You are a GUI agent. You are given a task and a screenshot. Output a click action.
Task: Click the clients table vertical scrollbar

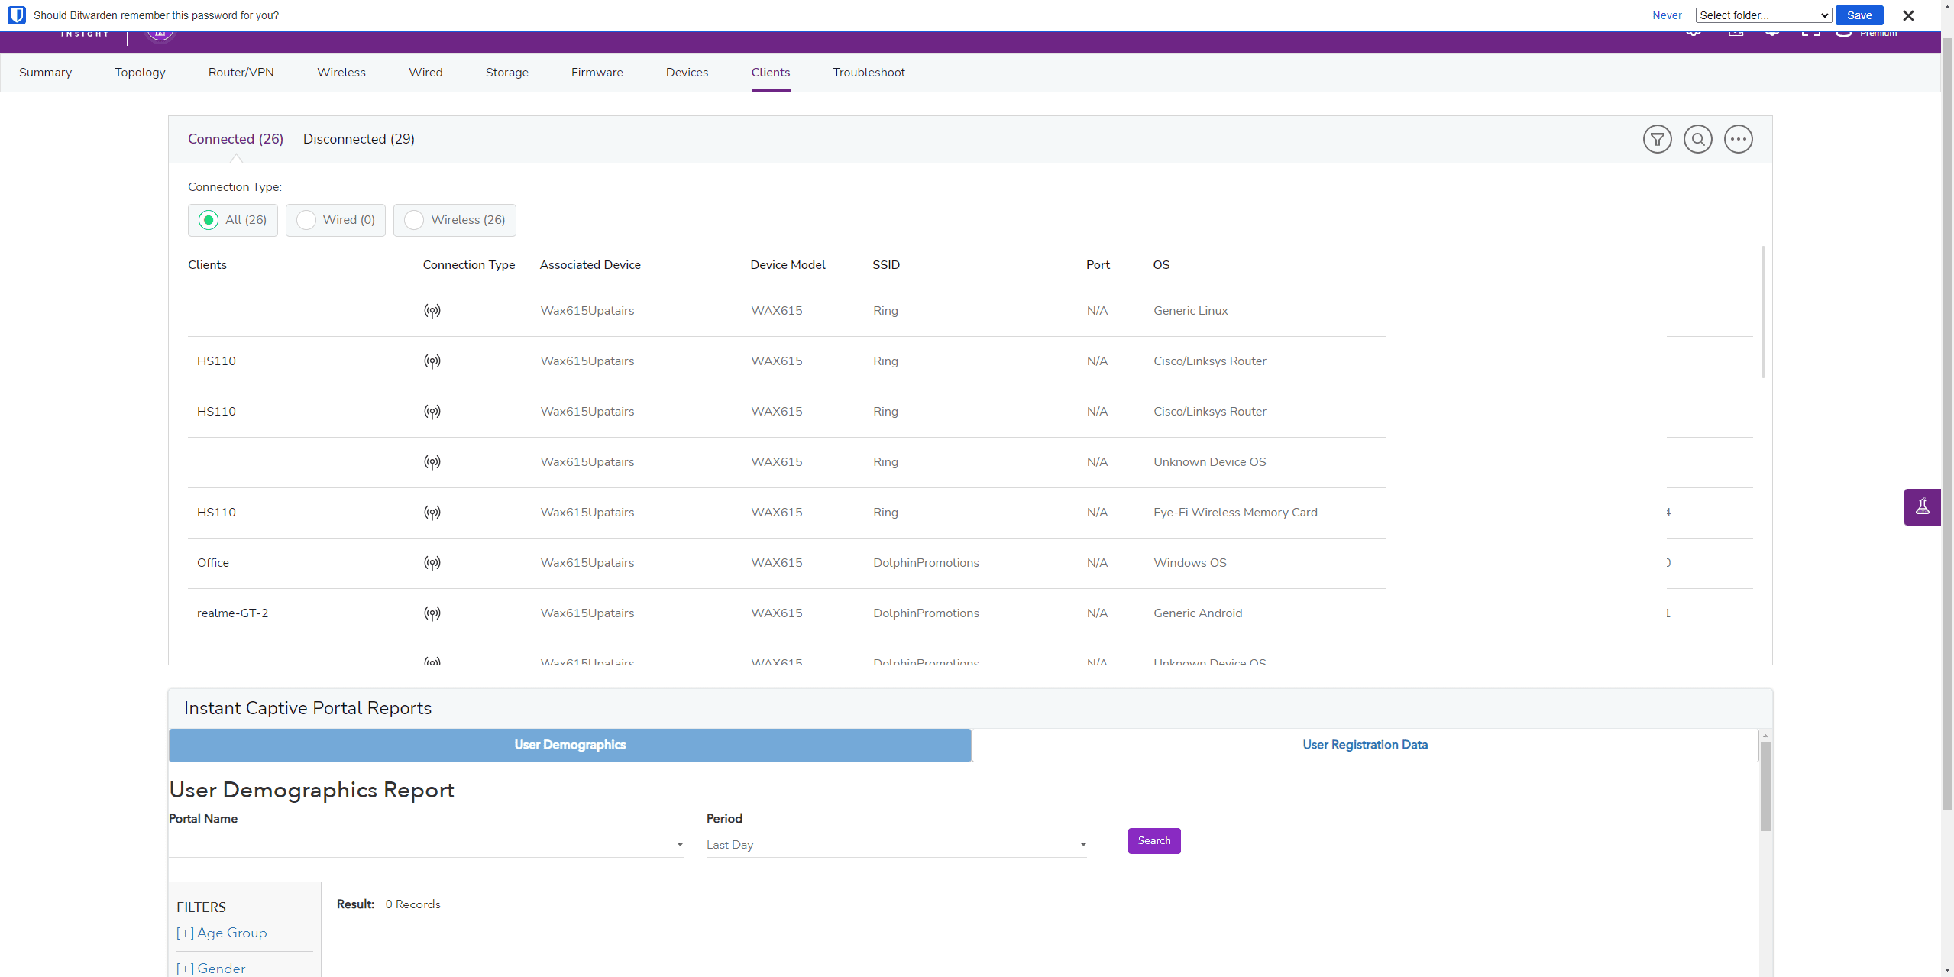pyautogui.click(x=1762, y=313)
